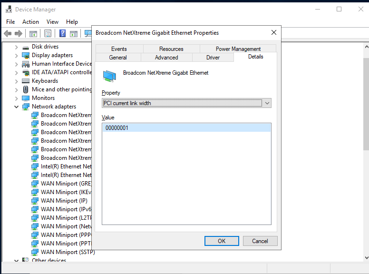Click the Keyboards category icon

(26, 81)
